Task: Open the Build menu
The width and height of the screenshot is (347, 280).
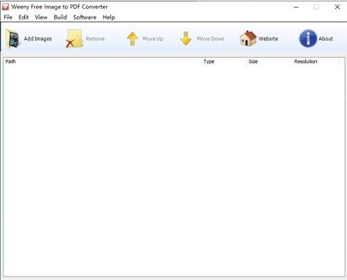Action: tap(60, 17)
